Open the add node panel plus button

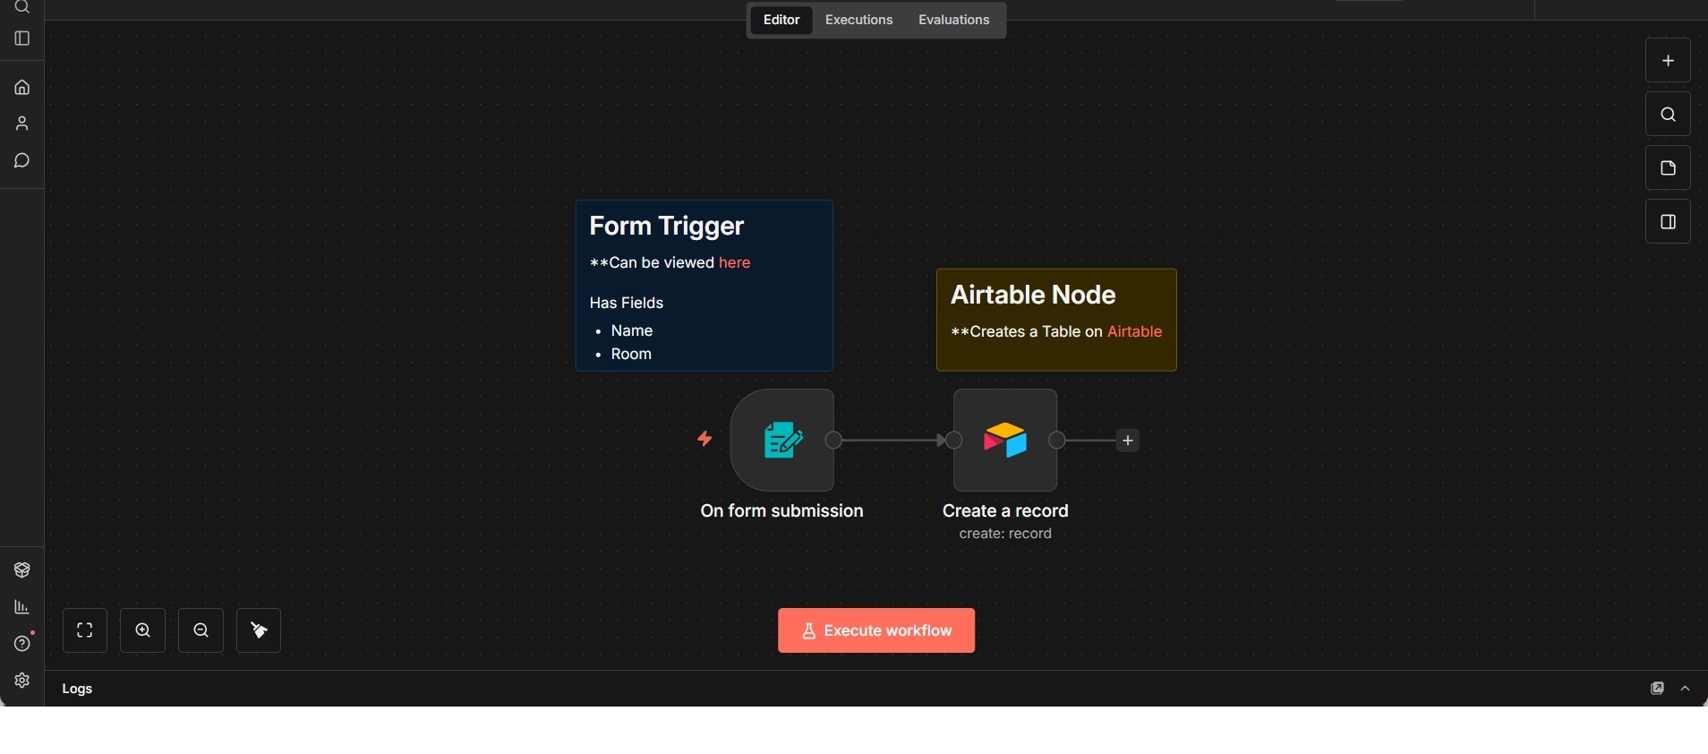pyautogui.click(x=1668, y=61)
